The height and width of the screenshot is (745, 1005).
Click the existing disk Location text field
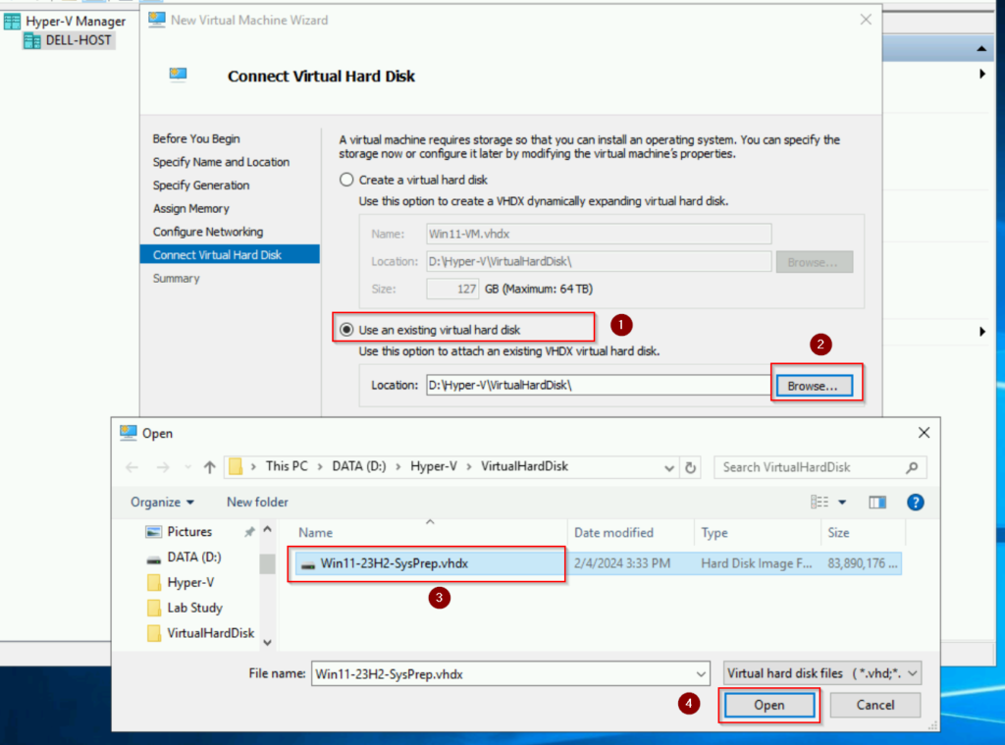point(598,385)
